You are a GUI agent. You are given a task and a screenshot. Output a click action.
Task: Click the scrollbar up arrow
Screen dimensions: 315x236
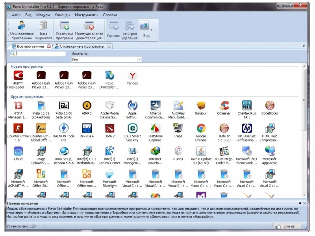304,66
